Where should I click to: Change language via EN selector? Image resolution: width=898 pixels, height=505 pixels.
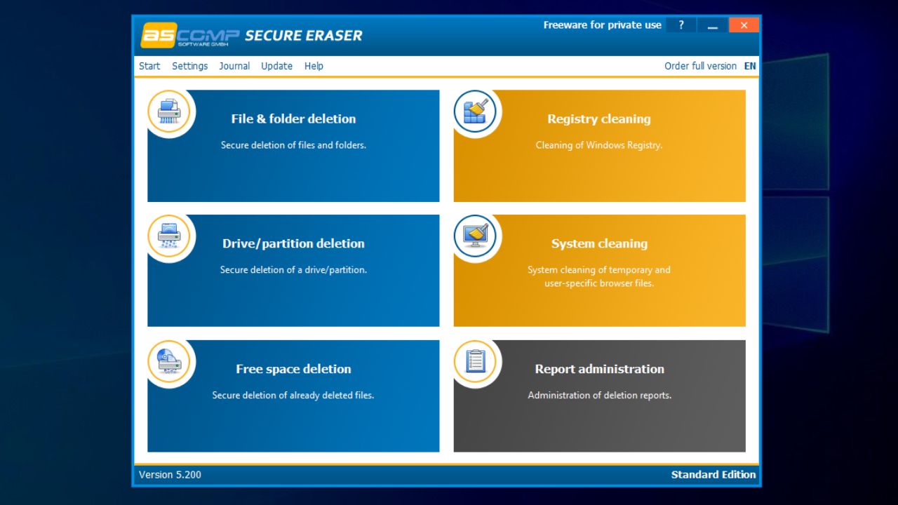(x=750, y=66)
